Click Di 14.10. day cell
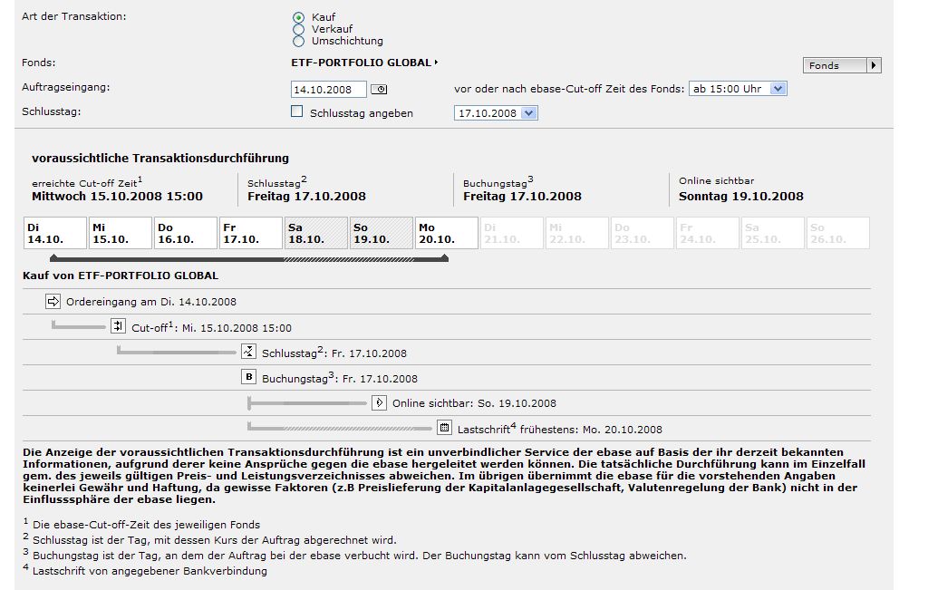The height and width of the screenshot is (590, 928). (x=55, y=233)
